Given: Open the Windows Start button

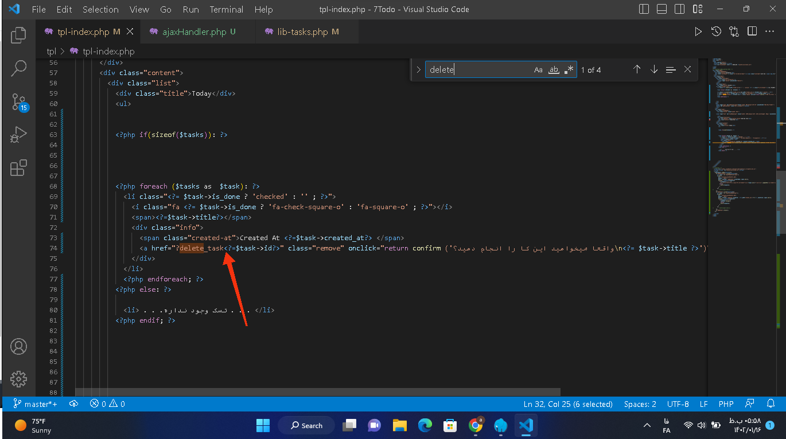Looking at the screenshot, I should 263,425.
